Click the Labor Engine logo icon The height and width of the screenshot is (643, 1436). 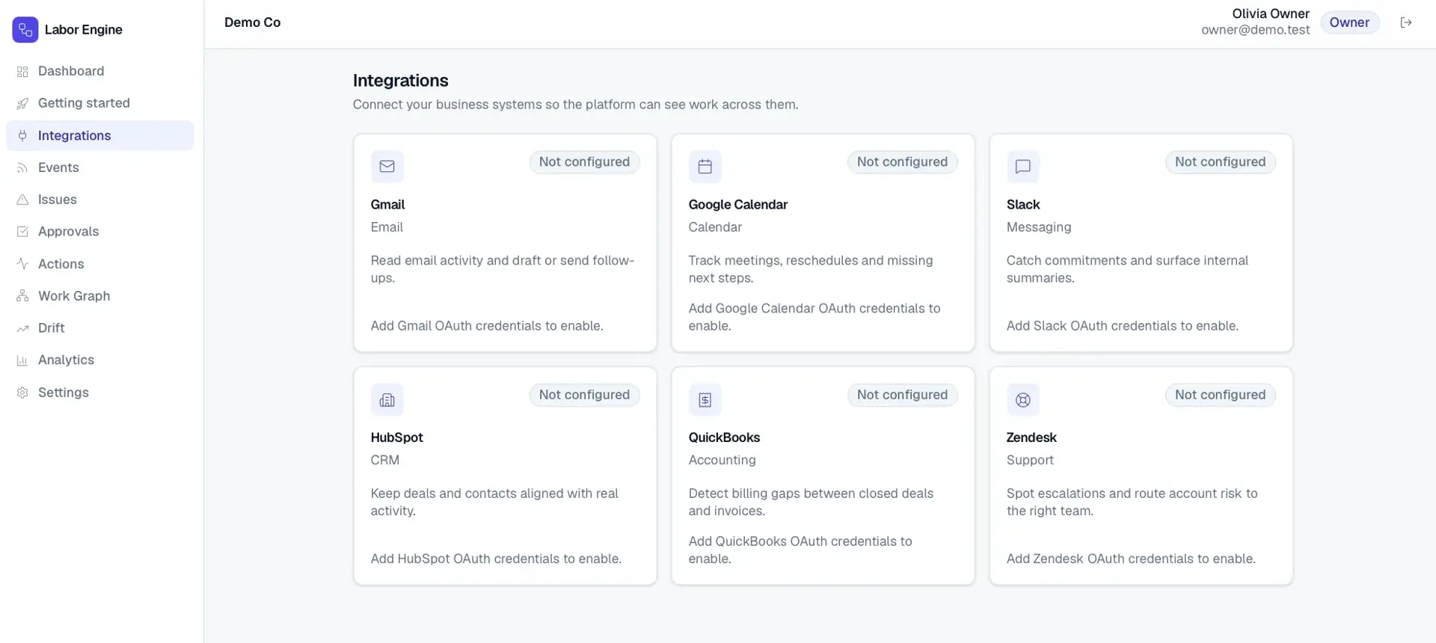(x=25, y=30)
